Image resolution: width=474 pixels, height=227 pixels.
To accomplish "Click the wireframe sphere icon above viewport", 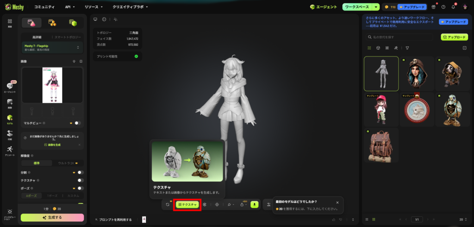I will [104, 19].
